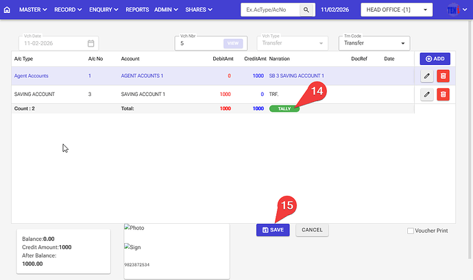The height and width of the screenshot is (280, 473).
Task: Click the home icon in navbar
Action: pos(8,10)
